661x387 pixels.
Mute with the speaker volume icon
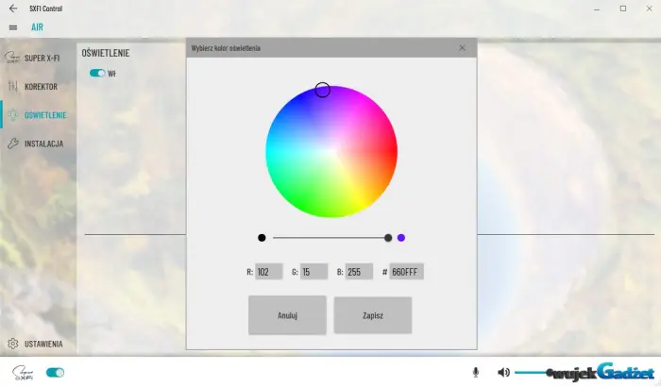(503, 372)
